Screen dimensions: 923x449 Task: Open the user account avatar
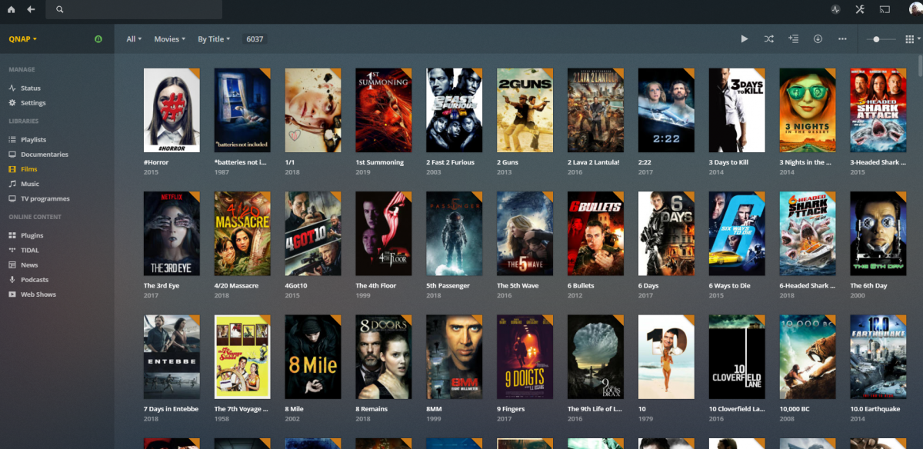(915, 9)
